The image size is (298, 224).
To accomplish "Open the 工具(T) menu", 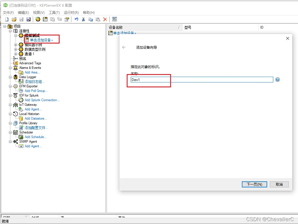I will 54,13.
